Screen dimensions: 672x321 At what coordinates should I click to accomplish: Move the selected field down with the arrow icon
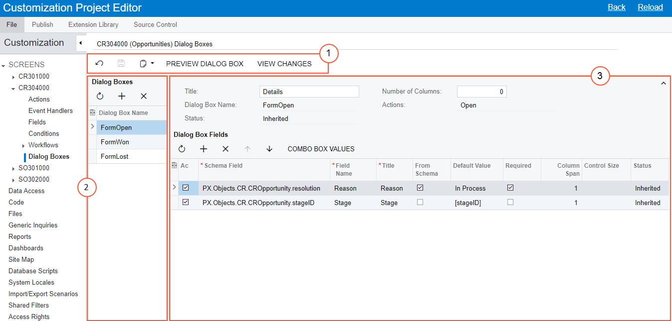click(269, 149)
